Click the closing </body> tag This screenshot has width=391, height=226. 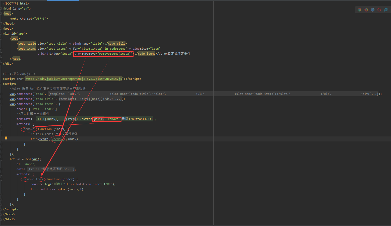9,214
